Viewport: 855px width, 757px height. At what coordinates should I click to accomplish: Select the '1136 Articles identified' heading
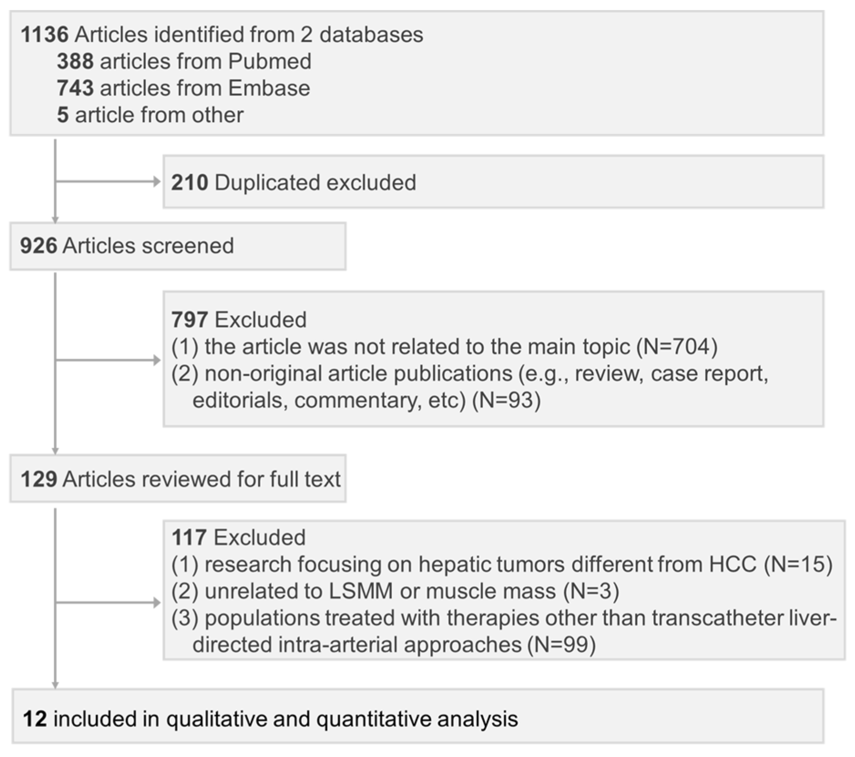[x=222, y=35]
